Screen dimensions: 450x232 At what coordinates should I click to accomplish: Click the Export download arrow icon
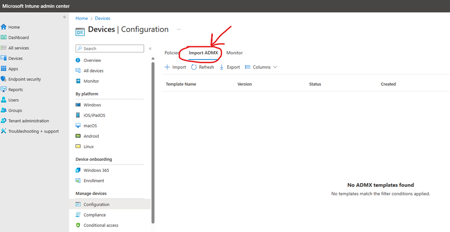click(222, 67)
